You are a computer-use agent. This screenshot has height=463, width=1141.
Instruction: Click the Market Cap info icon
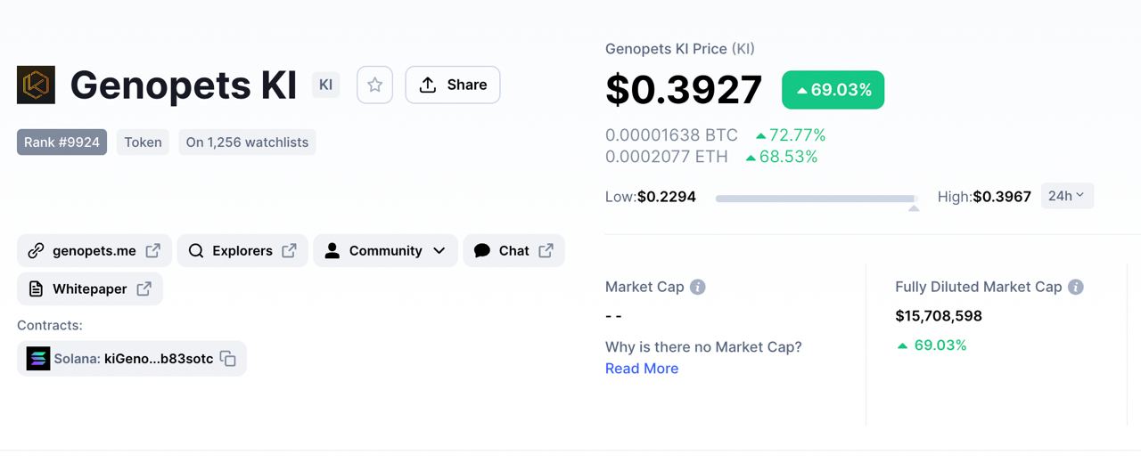pos(698,287)
